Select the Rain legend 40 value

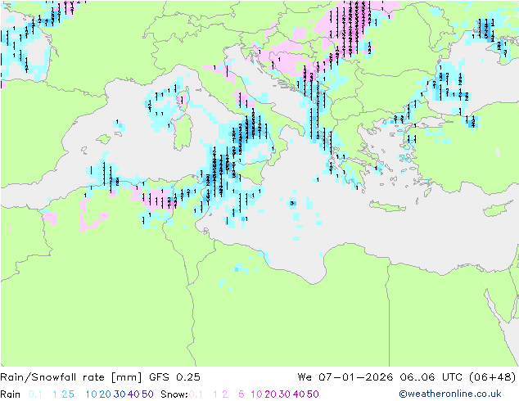(133, 394)
